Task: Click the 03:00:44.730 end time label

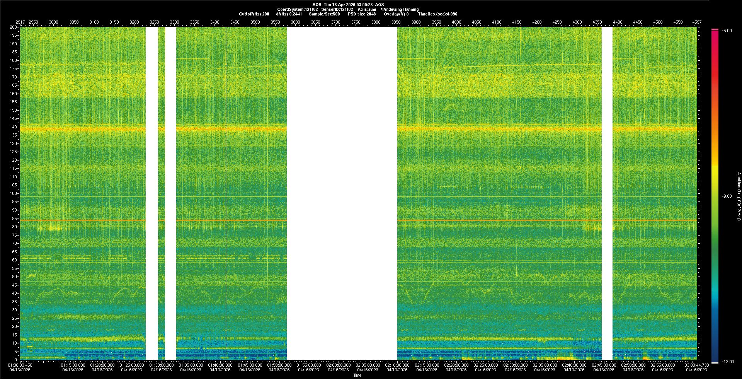Action: (x=696, y=365)
